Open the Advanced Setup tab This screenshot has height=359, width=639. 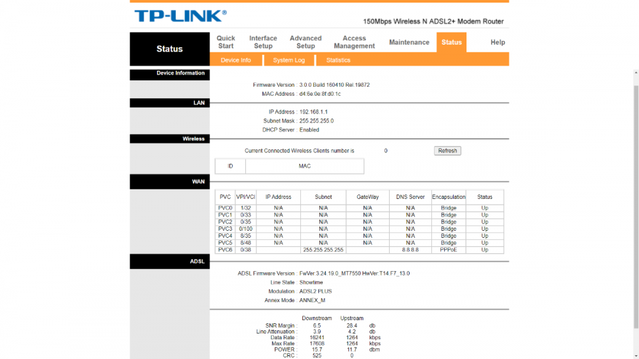point(305,42)
